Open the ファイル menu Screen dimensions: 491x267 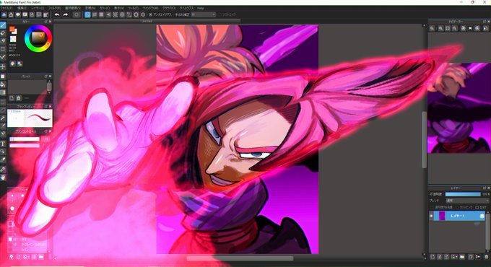(x=6, y=8)
